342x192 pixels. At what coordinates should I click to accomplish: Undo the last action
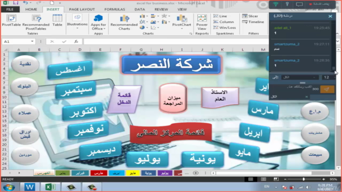tap(26, 3)
